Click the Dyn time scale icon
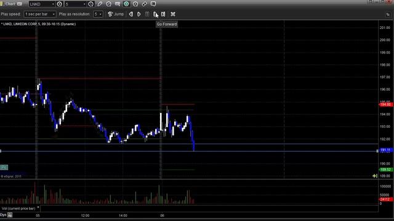394x221 pixels. point(10,215)
